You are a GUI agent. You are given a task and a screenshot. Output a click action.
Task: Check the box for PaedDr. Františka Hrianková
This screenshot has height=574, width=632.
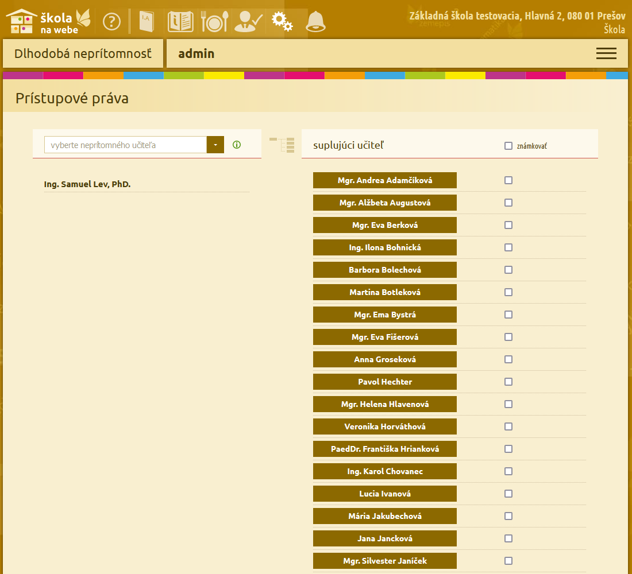[508, 449]
